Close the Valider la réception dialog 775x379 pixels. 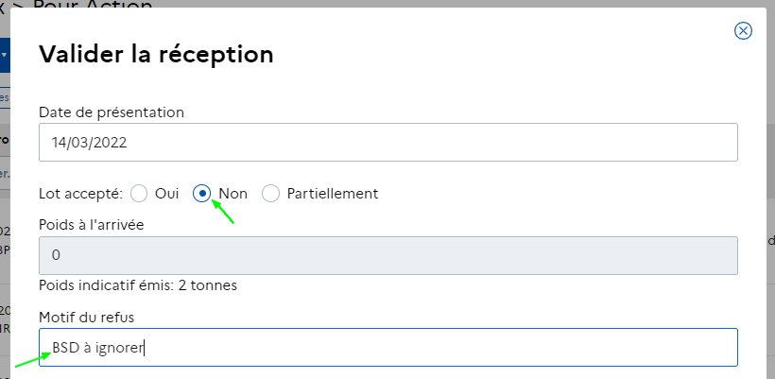[x=743, y=30]
